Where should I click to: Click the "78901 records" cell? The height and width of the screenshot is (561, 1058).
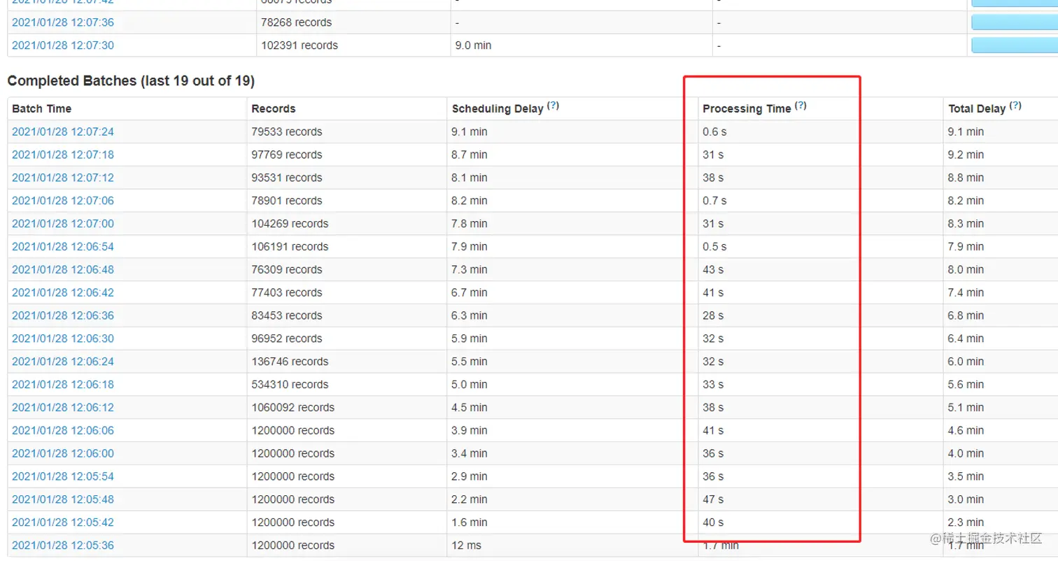coord(287,201)
